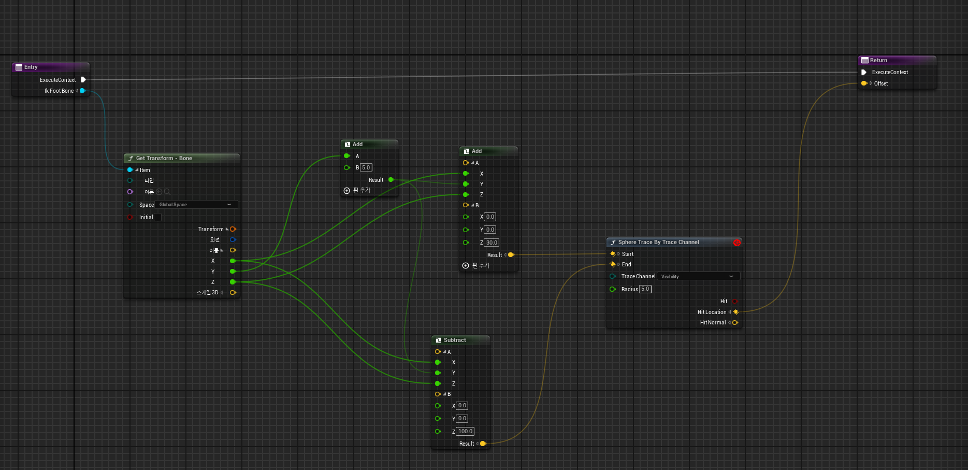Click the Sphere Trace Start input pin

point(613,254)
